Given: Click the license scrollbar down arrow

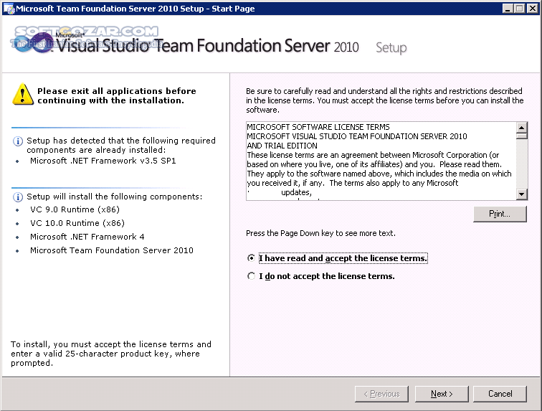Looking at the screenshot, I should (522, 194).
